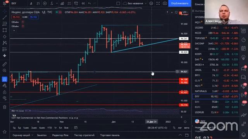This screenshot has height=139, width=248.
Task: Open go-to-date calendar icon
Action: point(76,127)
